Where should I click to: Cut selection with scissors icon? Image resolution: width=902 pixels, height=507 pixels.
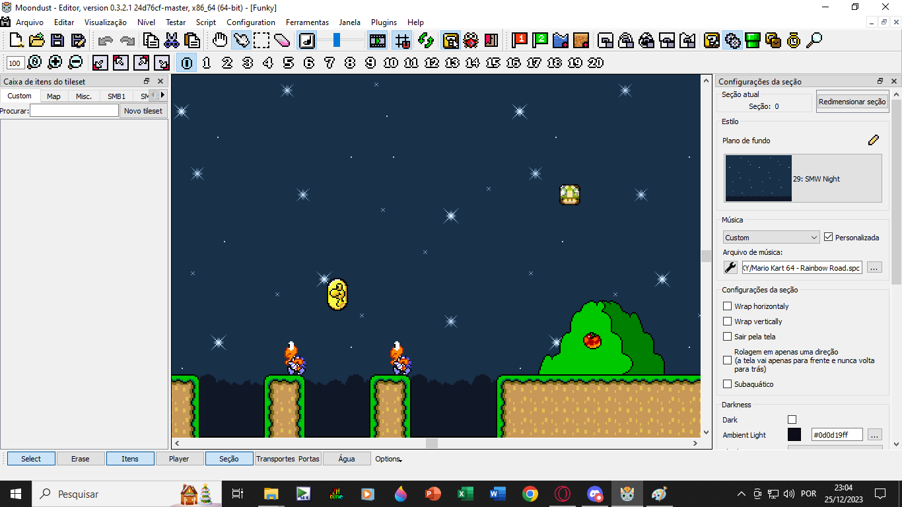[172, 40]
